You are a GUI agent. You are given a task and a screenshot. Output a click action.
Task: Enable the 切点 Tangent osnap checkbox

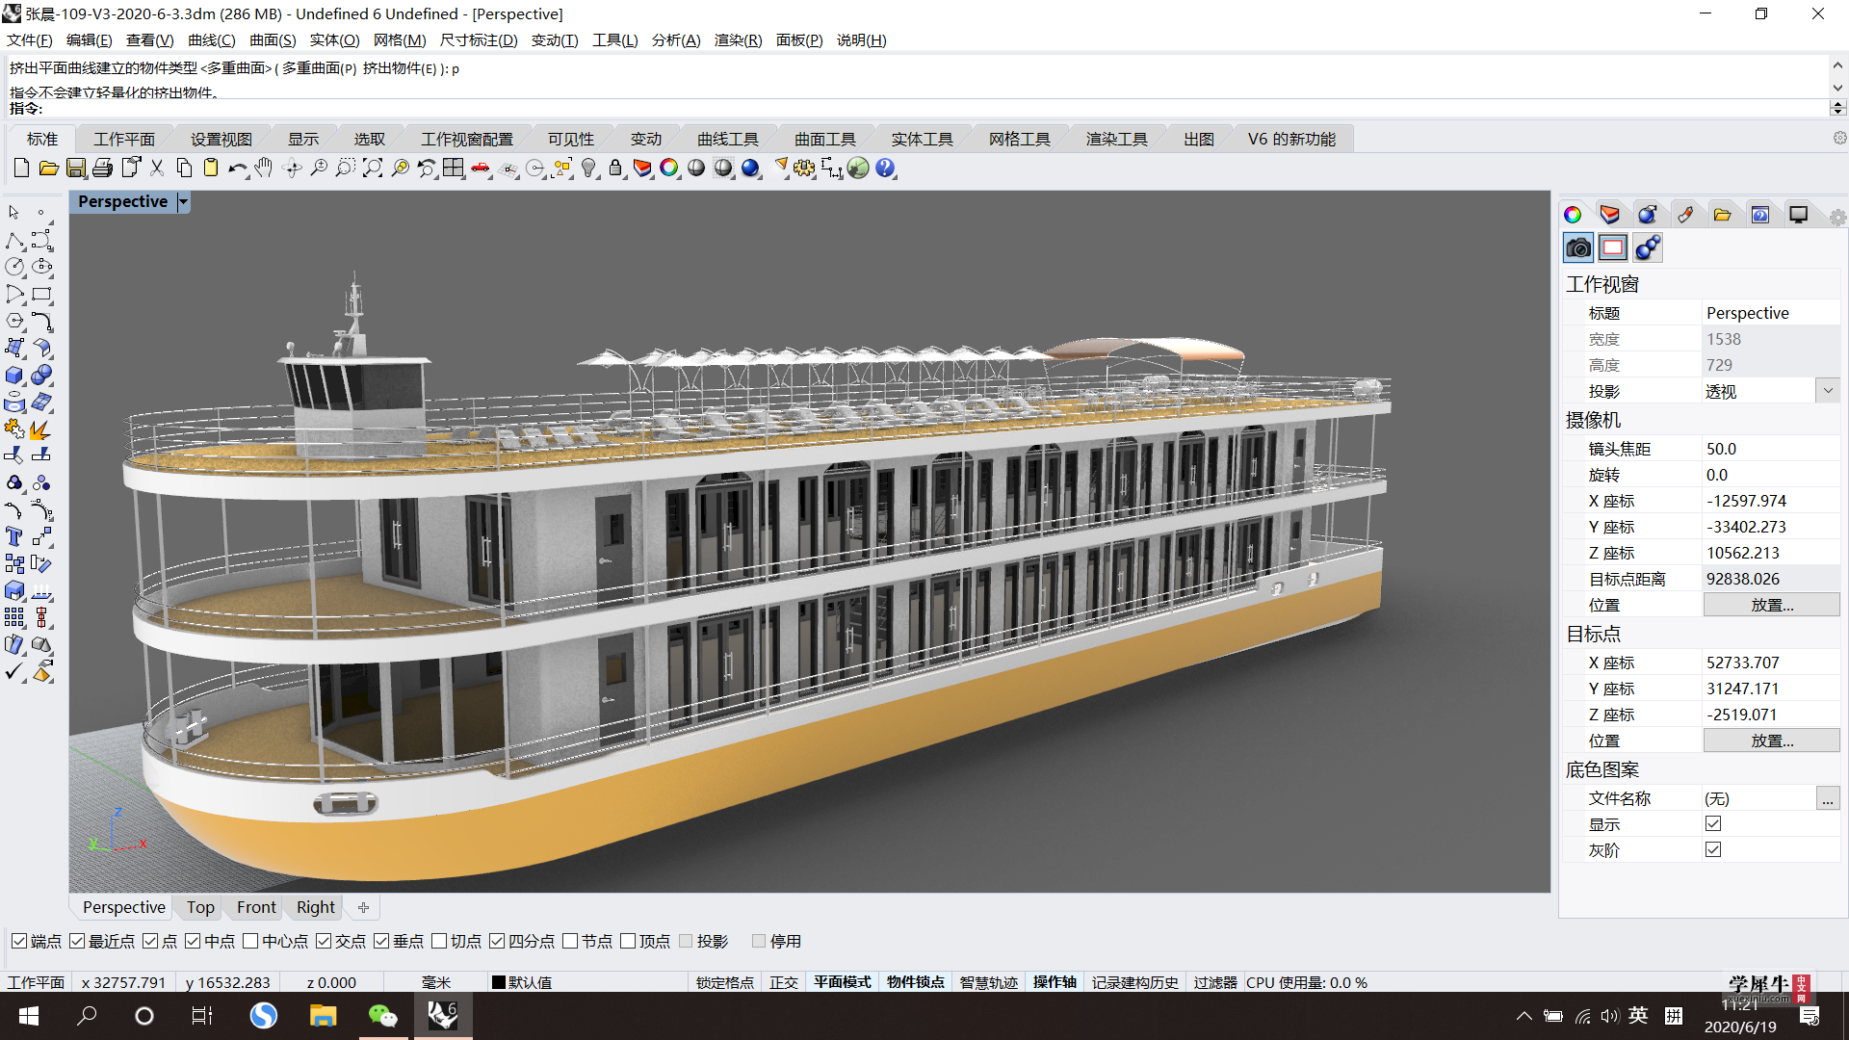[x=439, y=941]
